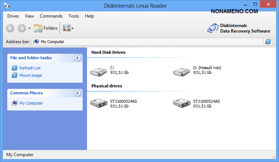Screen dimensions: 279x162
Task: Click the Back navigation arrow icon
Action: 10,28
